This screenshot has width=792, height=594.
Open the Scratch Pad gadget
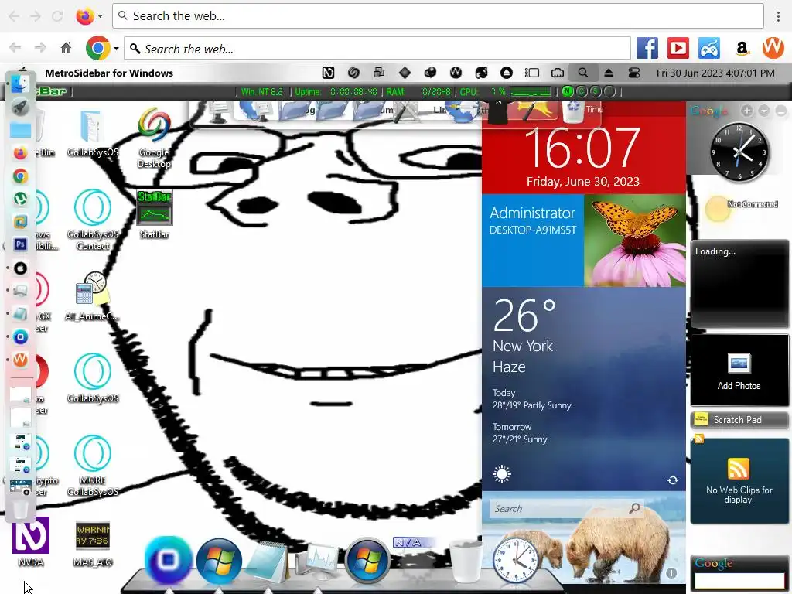click(739, 420)
